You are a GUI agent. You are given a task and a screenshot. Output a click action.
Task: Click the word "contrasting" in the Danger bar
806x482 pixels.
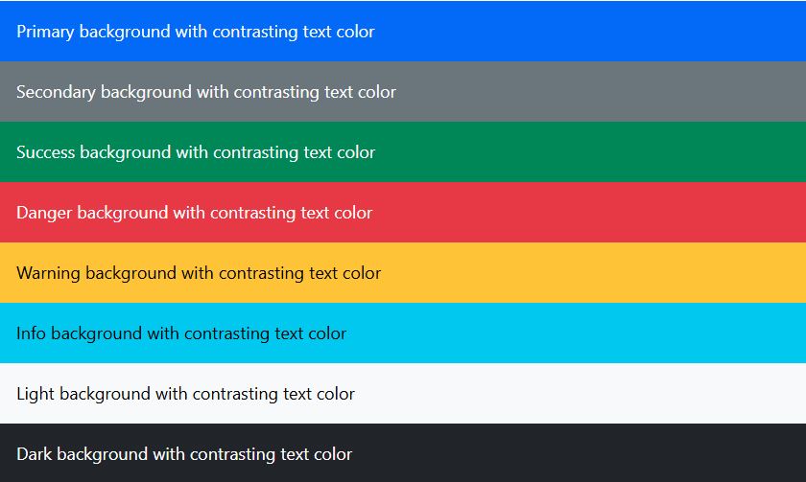tap(253, 214)
